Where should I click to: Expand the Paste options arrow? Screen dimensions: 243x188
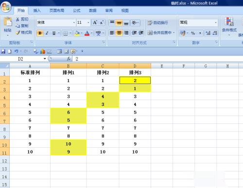[8, 35]
